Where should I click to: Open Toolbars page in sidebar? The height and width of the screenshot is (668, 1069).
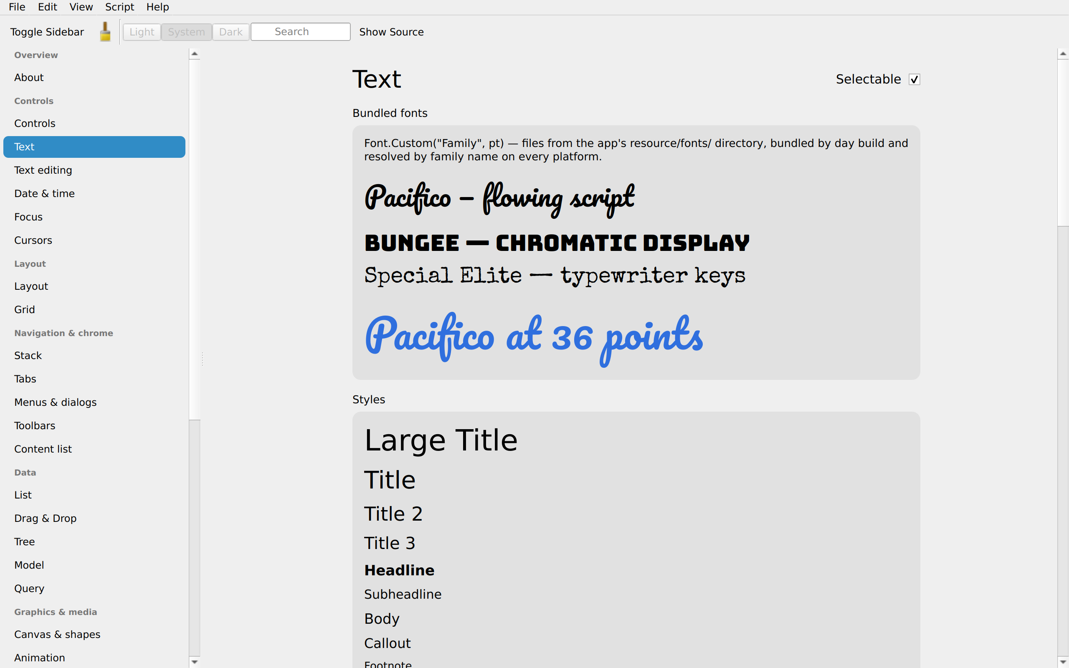[94, 426]
